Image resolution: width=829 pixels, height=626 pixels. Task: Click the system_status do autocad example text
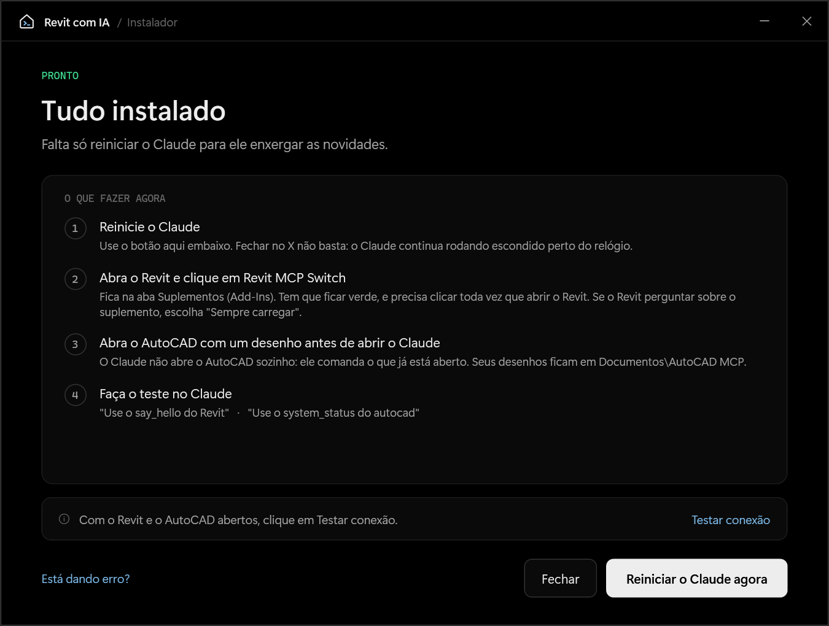[333, 413]
